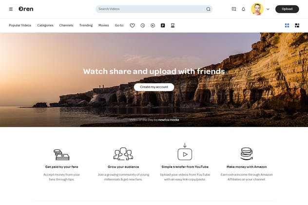Select the Movies menu item
The height and width of the screenshot is (205, 308).
[103, 25]
